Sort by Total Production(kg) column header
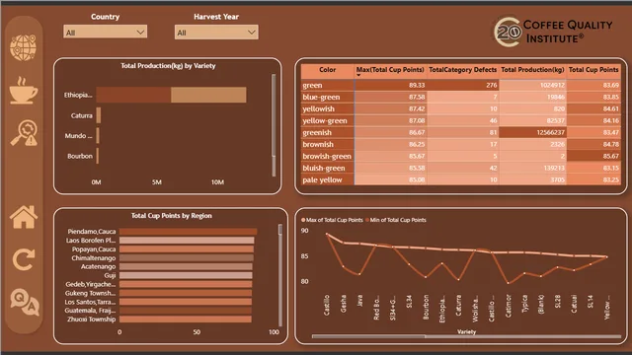 point(532,70)
